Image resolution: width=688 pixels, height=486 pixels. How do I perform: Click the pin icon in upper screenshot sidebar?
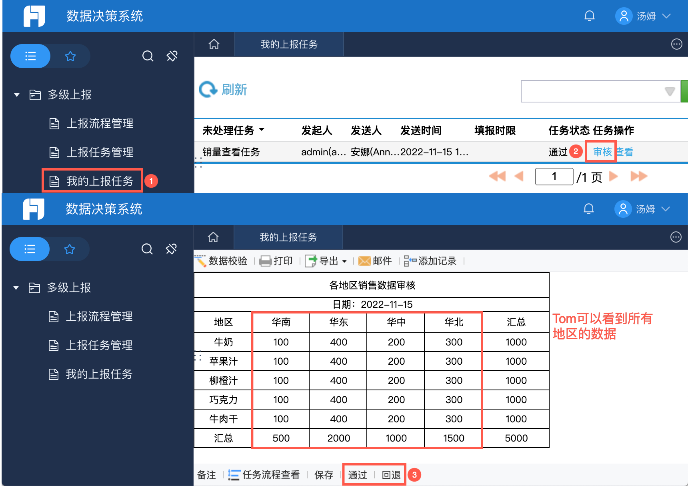coord(172,56)
